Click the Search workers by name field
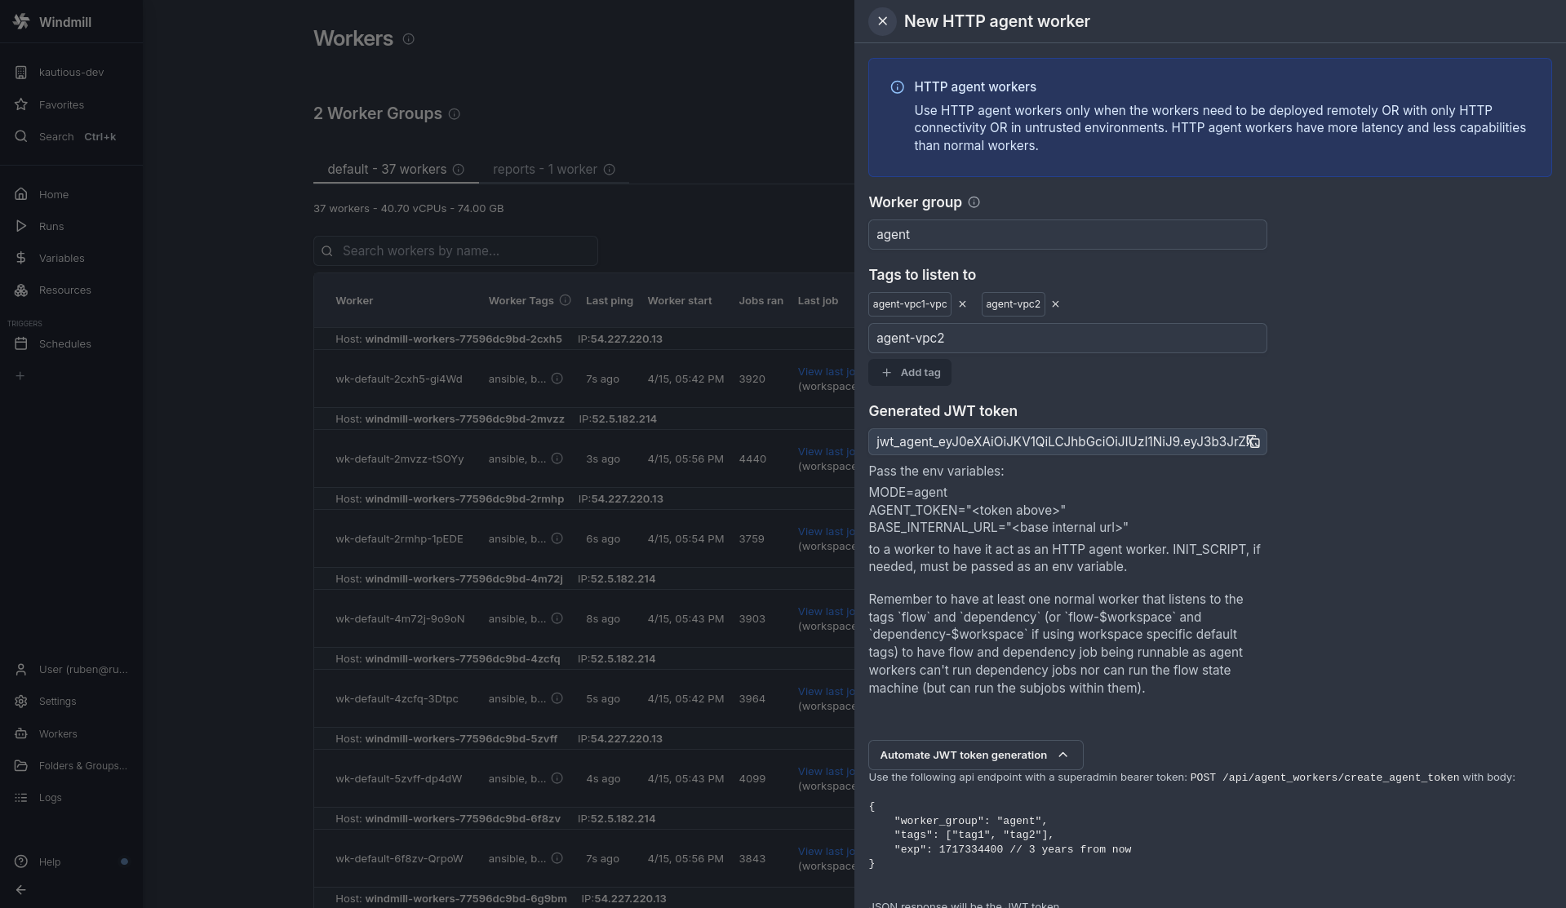 click(455, 250)
